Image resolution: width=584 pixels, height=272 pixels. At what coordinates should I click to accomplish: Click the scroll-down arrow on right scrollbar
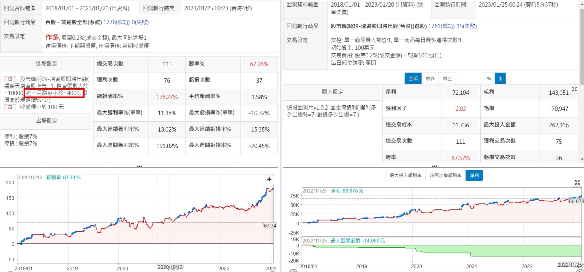click(582, 159)
